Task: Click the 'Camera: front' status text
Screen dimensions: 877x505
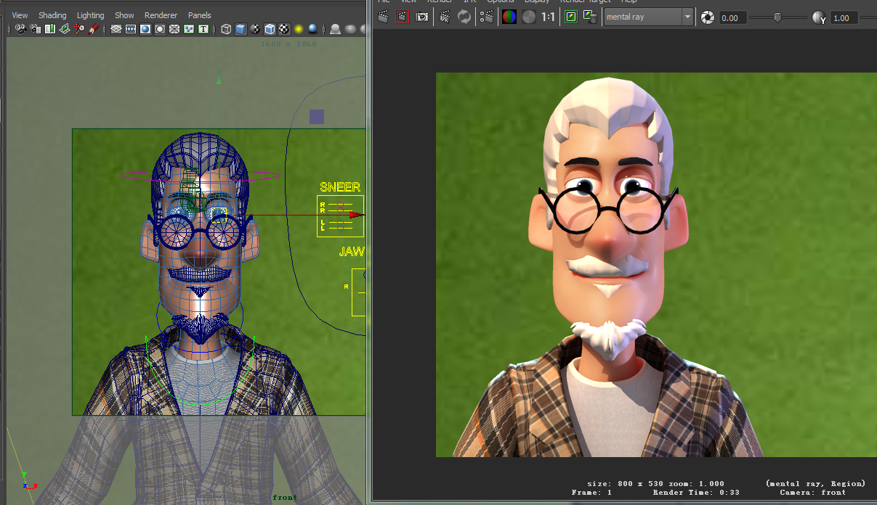Action: [812, 492]
